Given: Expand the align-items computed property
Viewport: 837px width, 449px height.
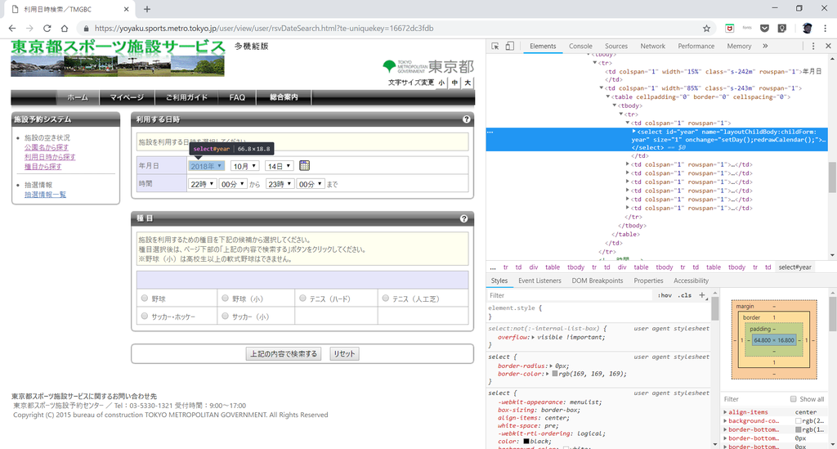Looking at the screenshot, I should (x=726, y=412).
